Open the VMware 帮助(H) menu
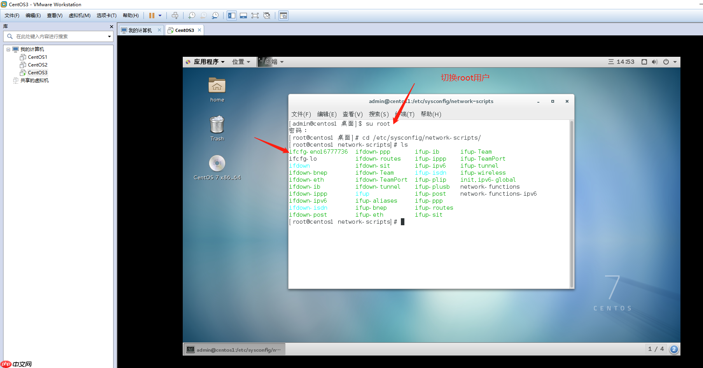Image resolution: width=703 pixels, height=368 pixels. 131,16
